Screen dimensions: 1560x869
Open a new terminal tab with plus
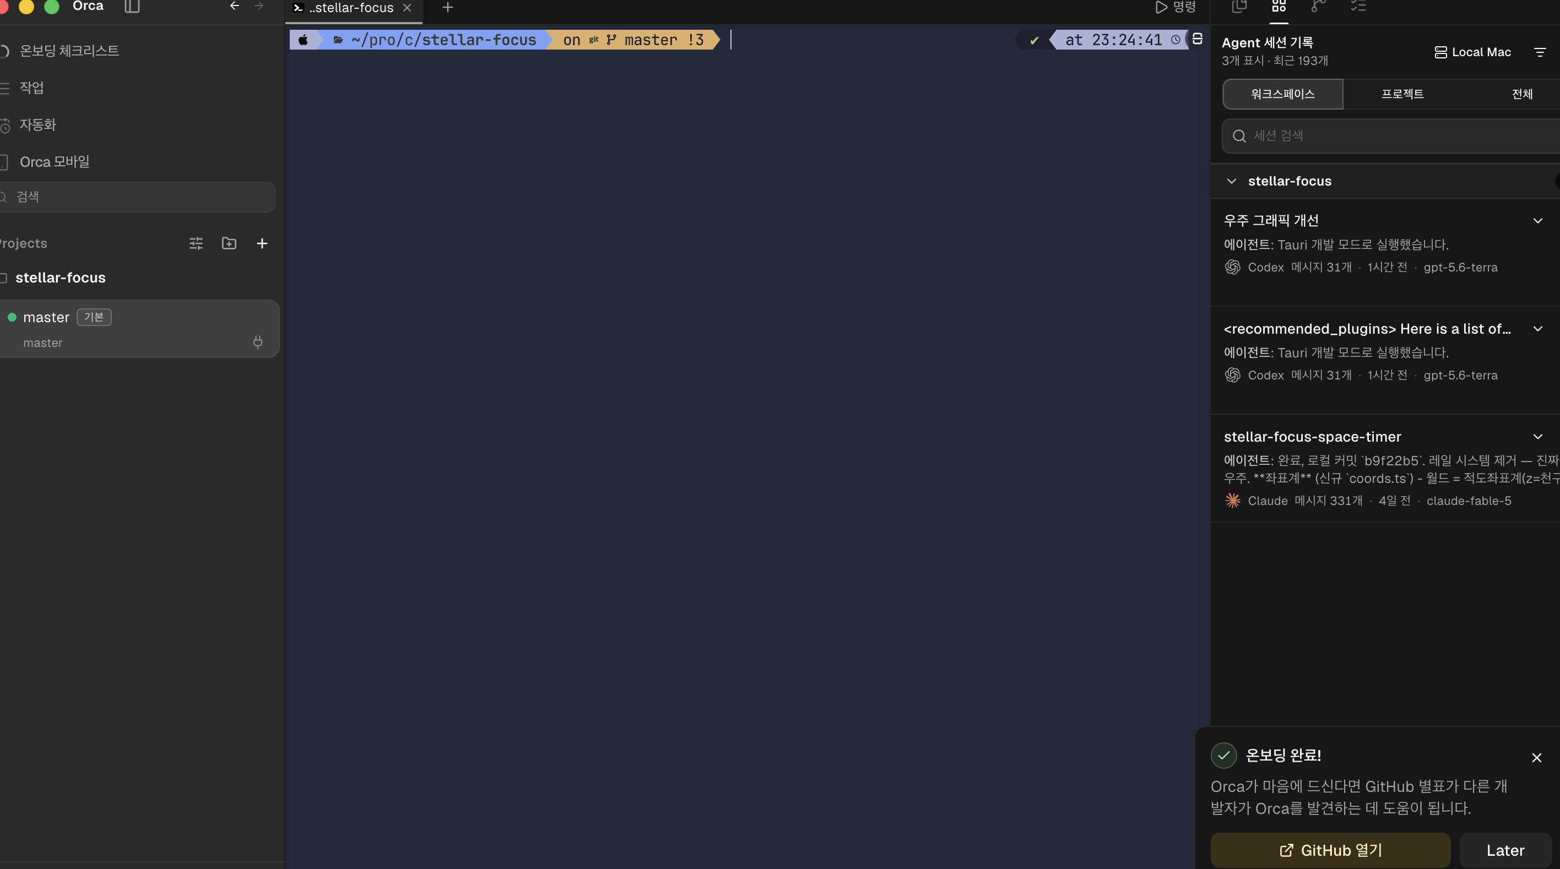pos(447,7)
